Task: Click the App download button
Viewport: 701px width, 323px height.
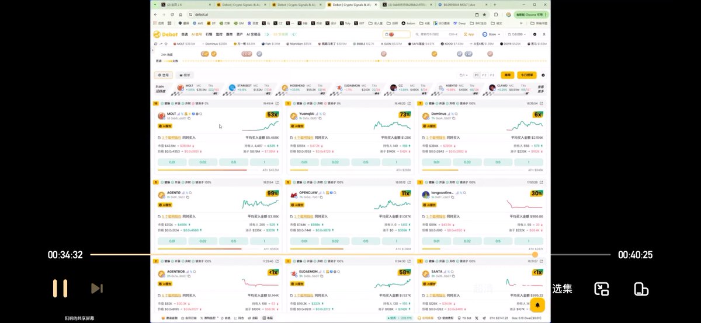Action: (x=469, y=34)
